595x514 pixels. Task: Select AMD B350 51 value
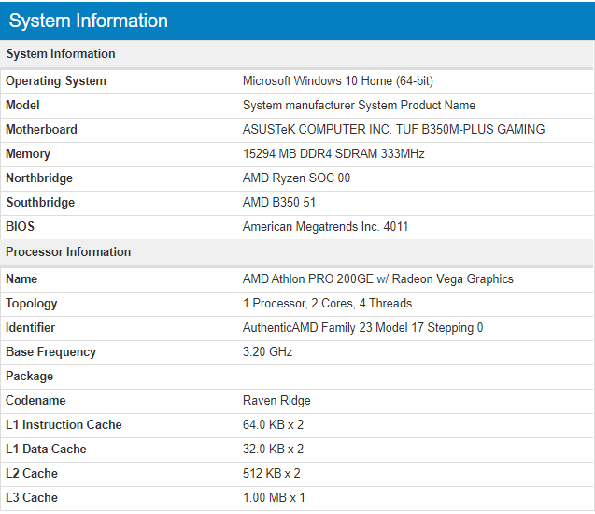(279, 203)
